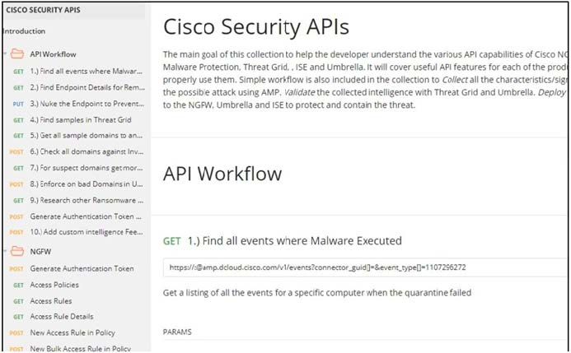This screenshot has width=571, height=353.
Task: Click the 'API Workflow' main heading
Action: [222, 174]
